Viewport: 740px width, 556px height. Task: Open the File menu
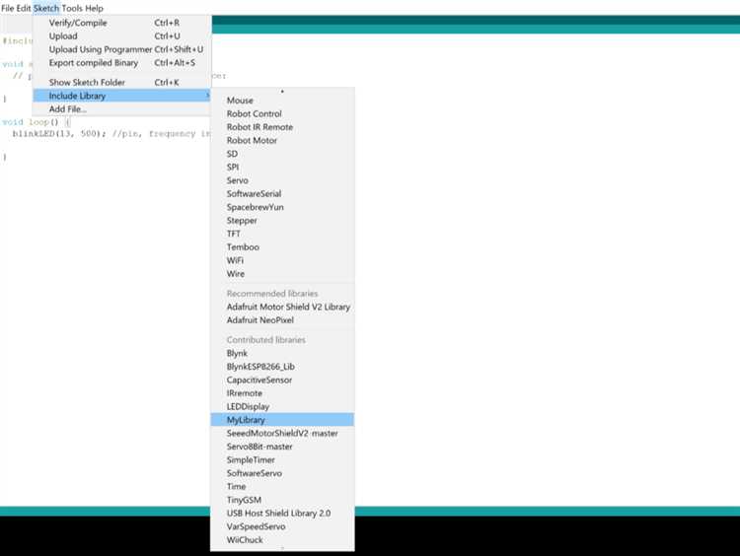(8, 8)
